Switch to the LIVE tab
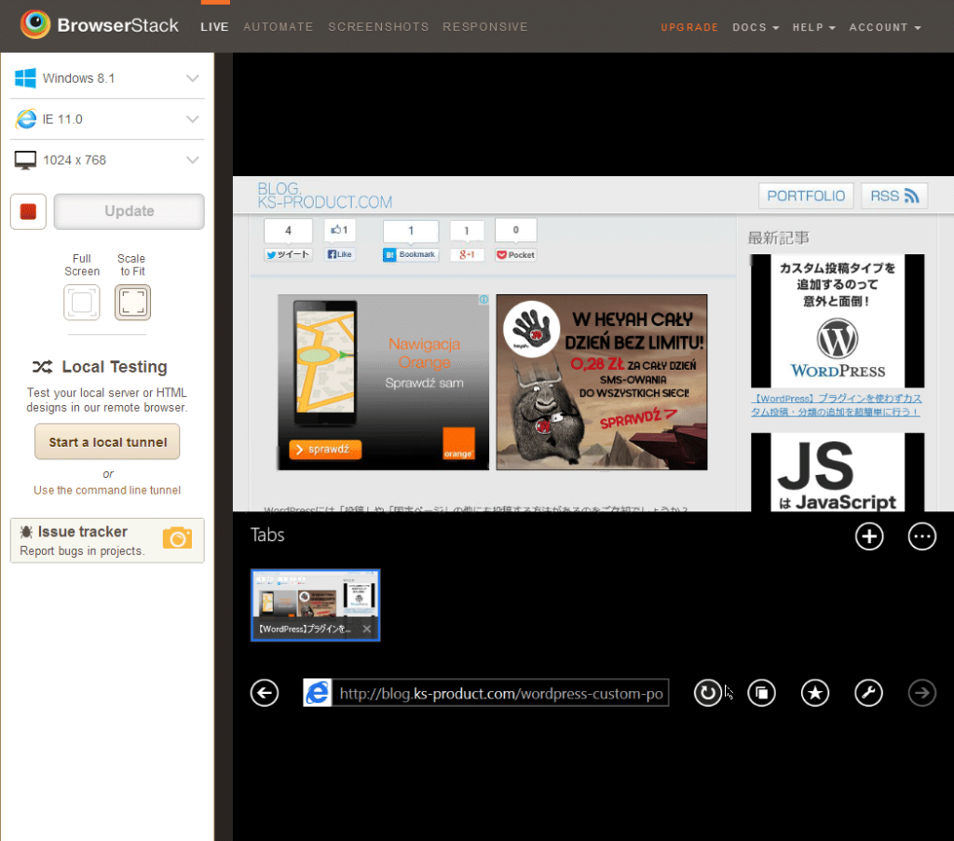This screenshot has width=954, height=841. tap(215, 27)
